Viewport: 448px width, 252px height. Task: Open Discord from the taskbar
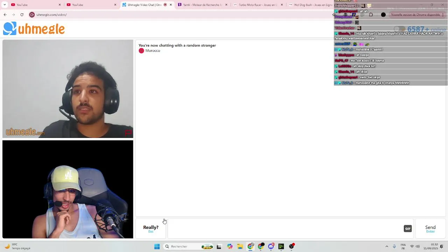271,246
